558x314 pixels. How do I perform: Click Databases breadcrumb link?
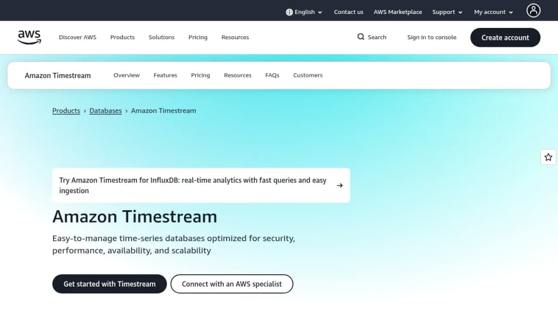tap(105, 111)
